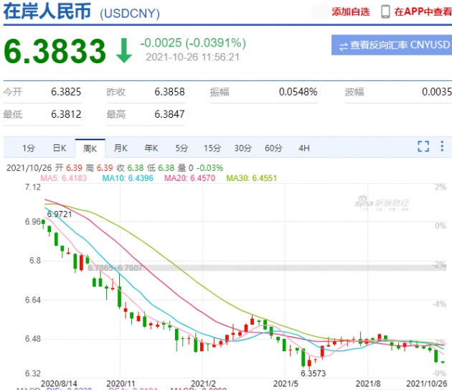
Task: Toggle the MA5 moving average legend
Action: click(63, 178)
